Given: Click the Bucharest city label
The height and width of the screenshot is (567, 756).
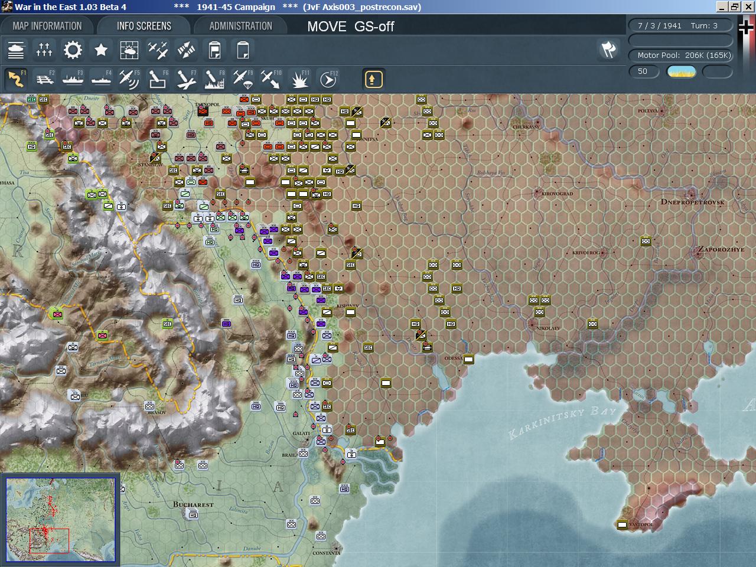Looking at the screenshot, I should pyautogui.click(x=193, y=504).
